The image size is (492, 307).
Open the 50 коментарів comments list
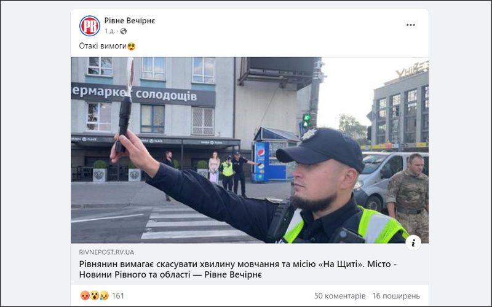[x=340, y=296]
